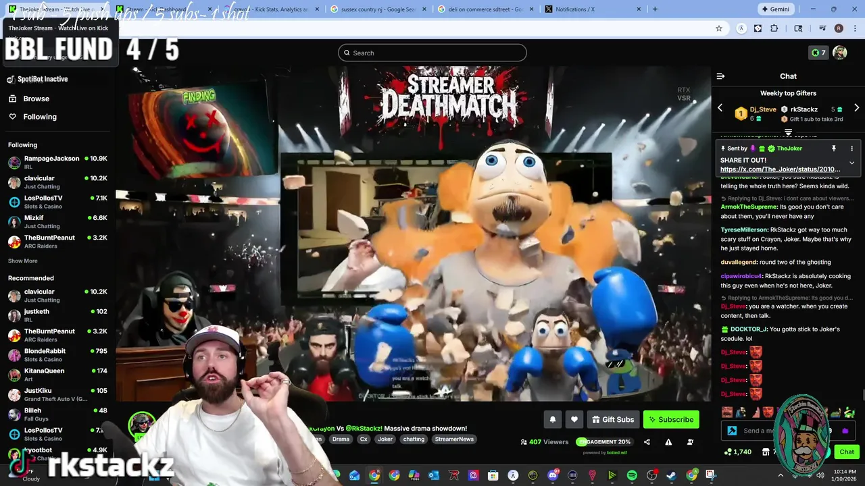Open Steam from the taskbar

[x=671, y=475]
